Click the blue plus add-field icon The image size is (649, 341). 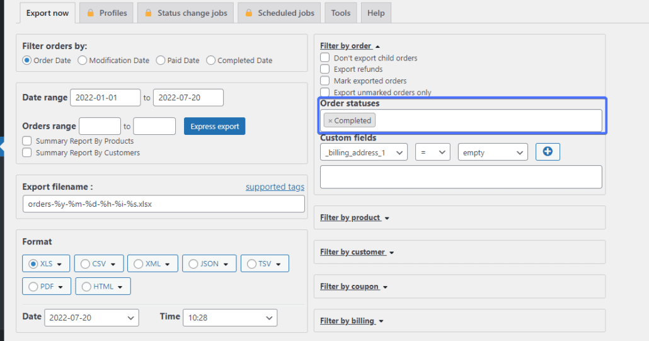(x=547, y=152)
